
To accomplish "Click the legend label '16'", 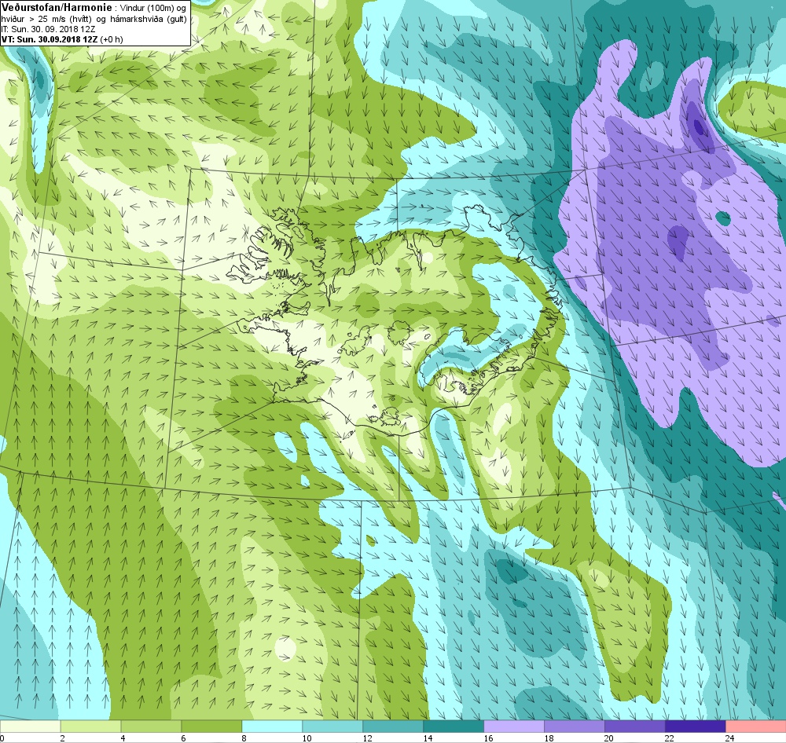I will [488, 738].
